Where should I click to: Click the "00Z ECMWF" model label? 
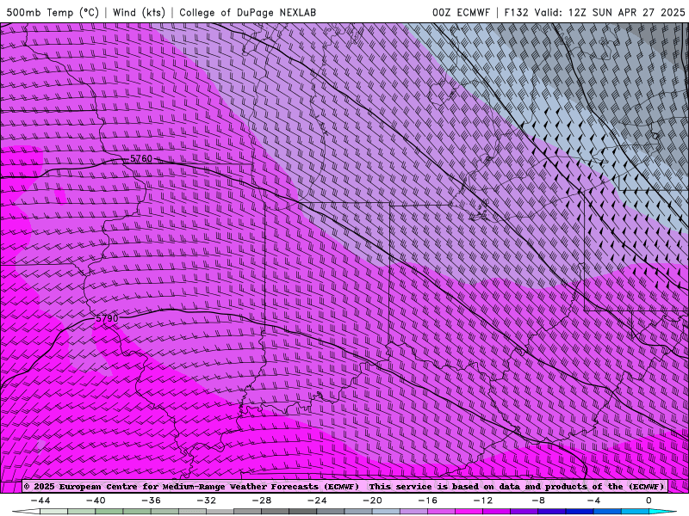461,12
